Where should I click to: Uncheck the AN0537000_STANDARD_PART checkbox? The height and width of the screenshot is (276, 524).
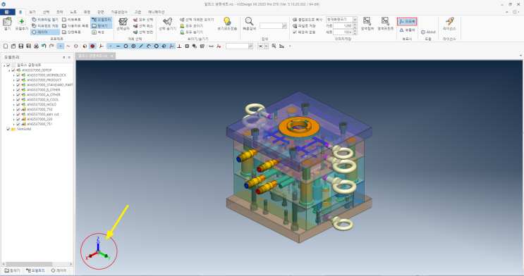(18, 84)
